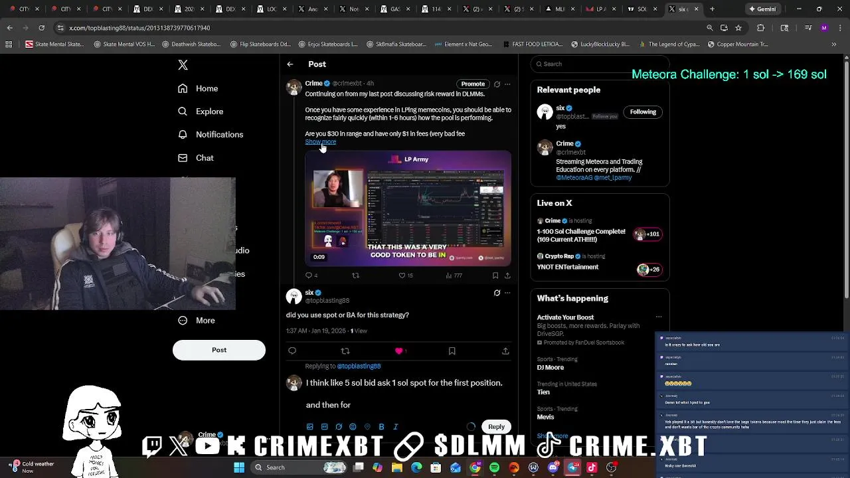The image size is (850, 478).
Task: Play the LP Army video thumbnail
Action: [x=408, y=208]
